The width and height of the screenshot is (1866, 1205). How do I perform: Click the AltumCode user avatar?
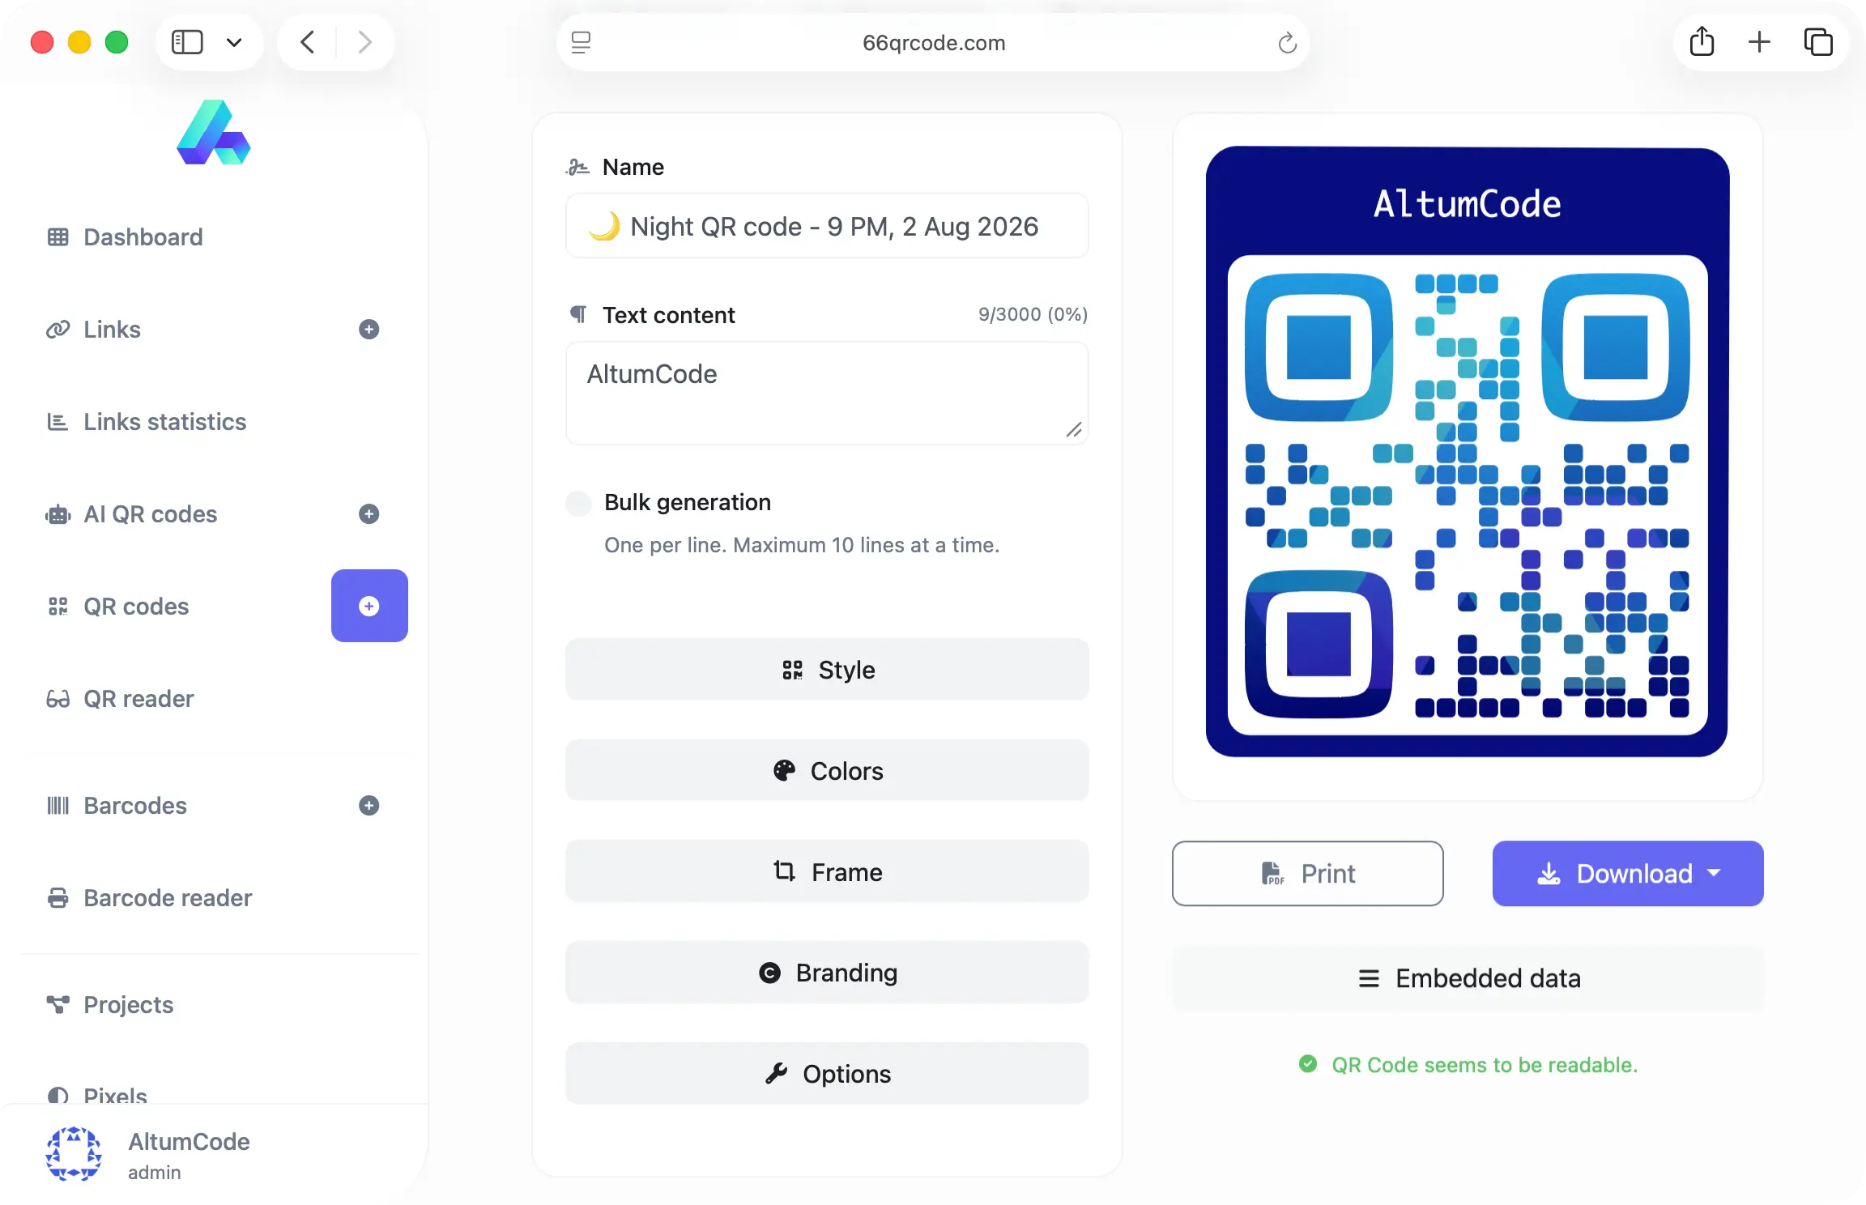click(74, 1154)
